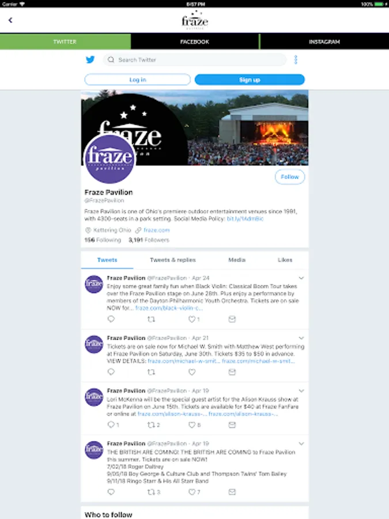Like the Lori McKenna Apr 19 tweet
Screen dimensions: 389x519
(192, 424)
